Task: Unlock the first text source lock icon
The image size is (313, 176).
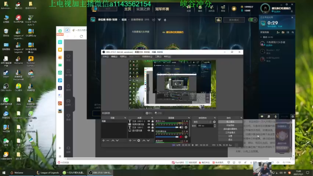Action: (x=153, y=121)
